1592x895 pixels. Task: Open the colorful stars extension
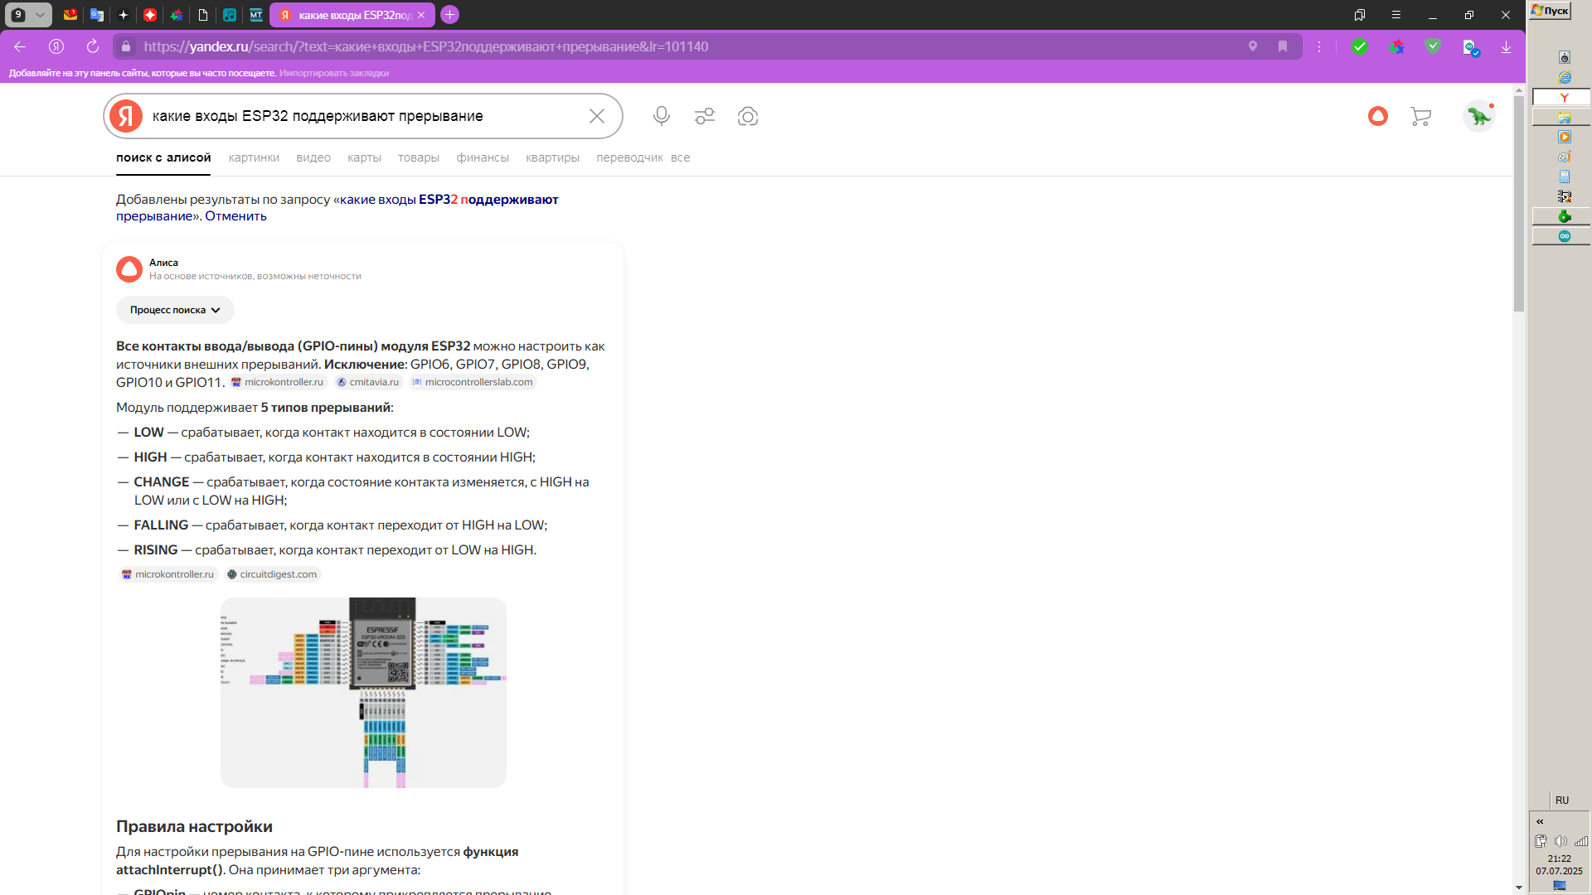(x=1397, y=46)
